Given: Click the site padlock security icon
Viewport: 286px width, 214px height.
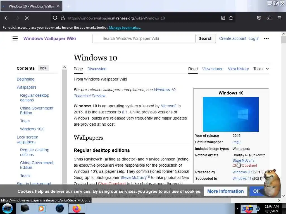Looking at the screenshot, I should [x=63, y=18].
